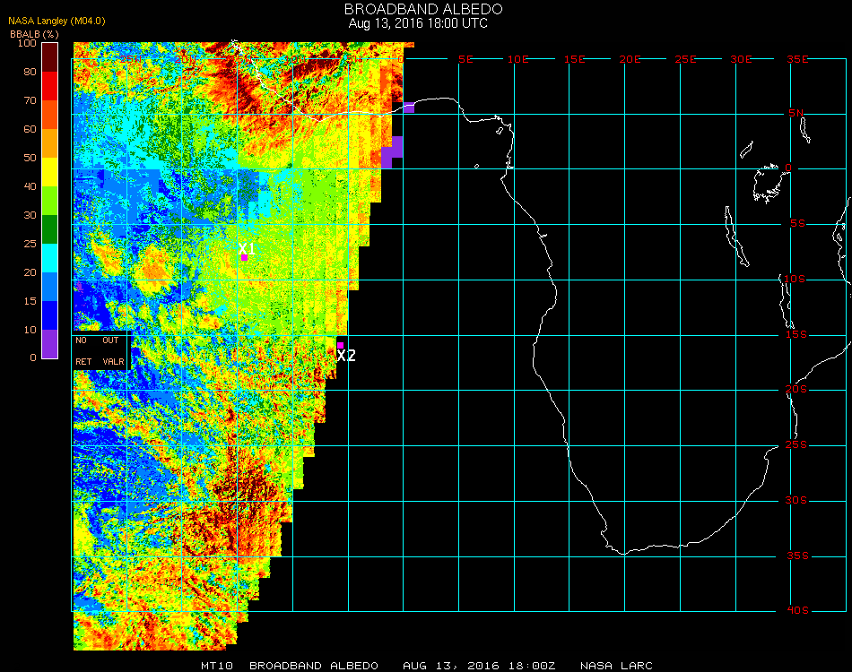Click the magenta X2 marker square
This screenshot has width=852, height=672.
pos(340,345)
